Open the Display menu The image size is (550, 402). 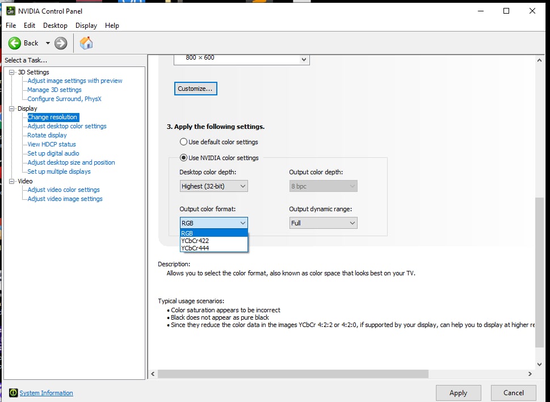click(x=86, y=25)
